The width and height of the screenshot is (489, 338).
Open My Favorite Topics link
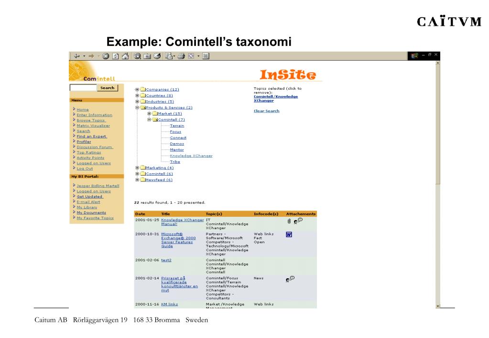(95, 218)
